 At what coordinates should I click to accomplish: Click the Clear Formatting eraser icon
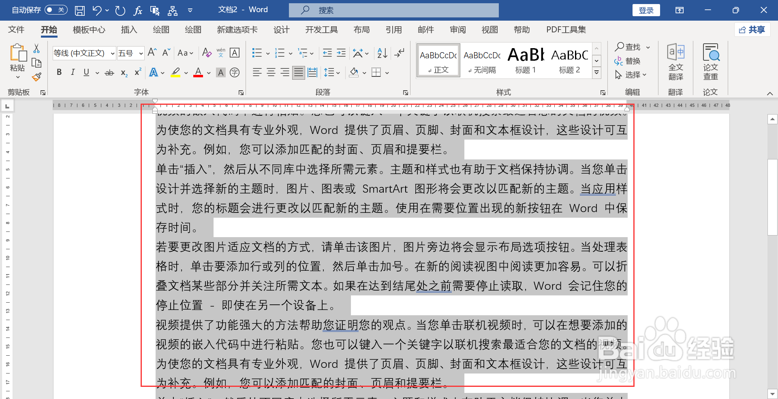(x=207, y=53)
